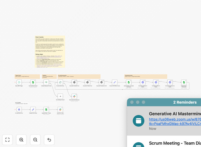The height and width of the screenshot is (147, 201).
Task: Open the Update Sheet - Scheduled node
Action: 184,82
